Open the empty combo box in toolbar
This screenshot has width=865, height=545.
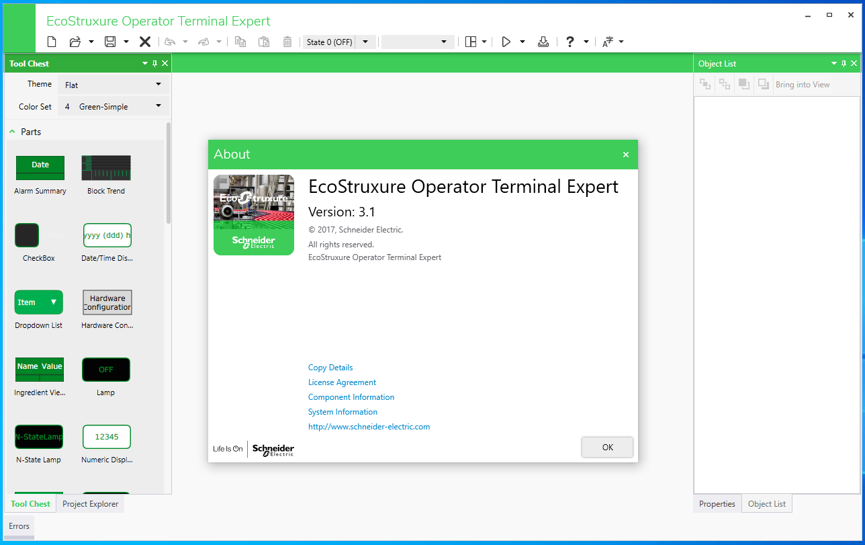[x=418, y=42]
